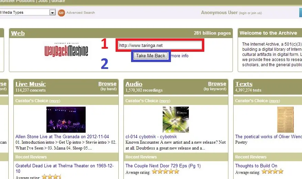Screen dimensions: 302x179
Task: Open cl-014 cybotnik - cybotnik link
Action: (x=151, y=137)
